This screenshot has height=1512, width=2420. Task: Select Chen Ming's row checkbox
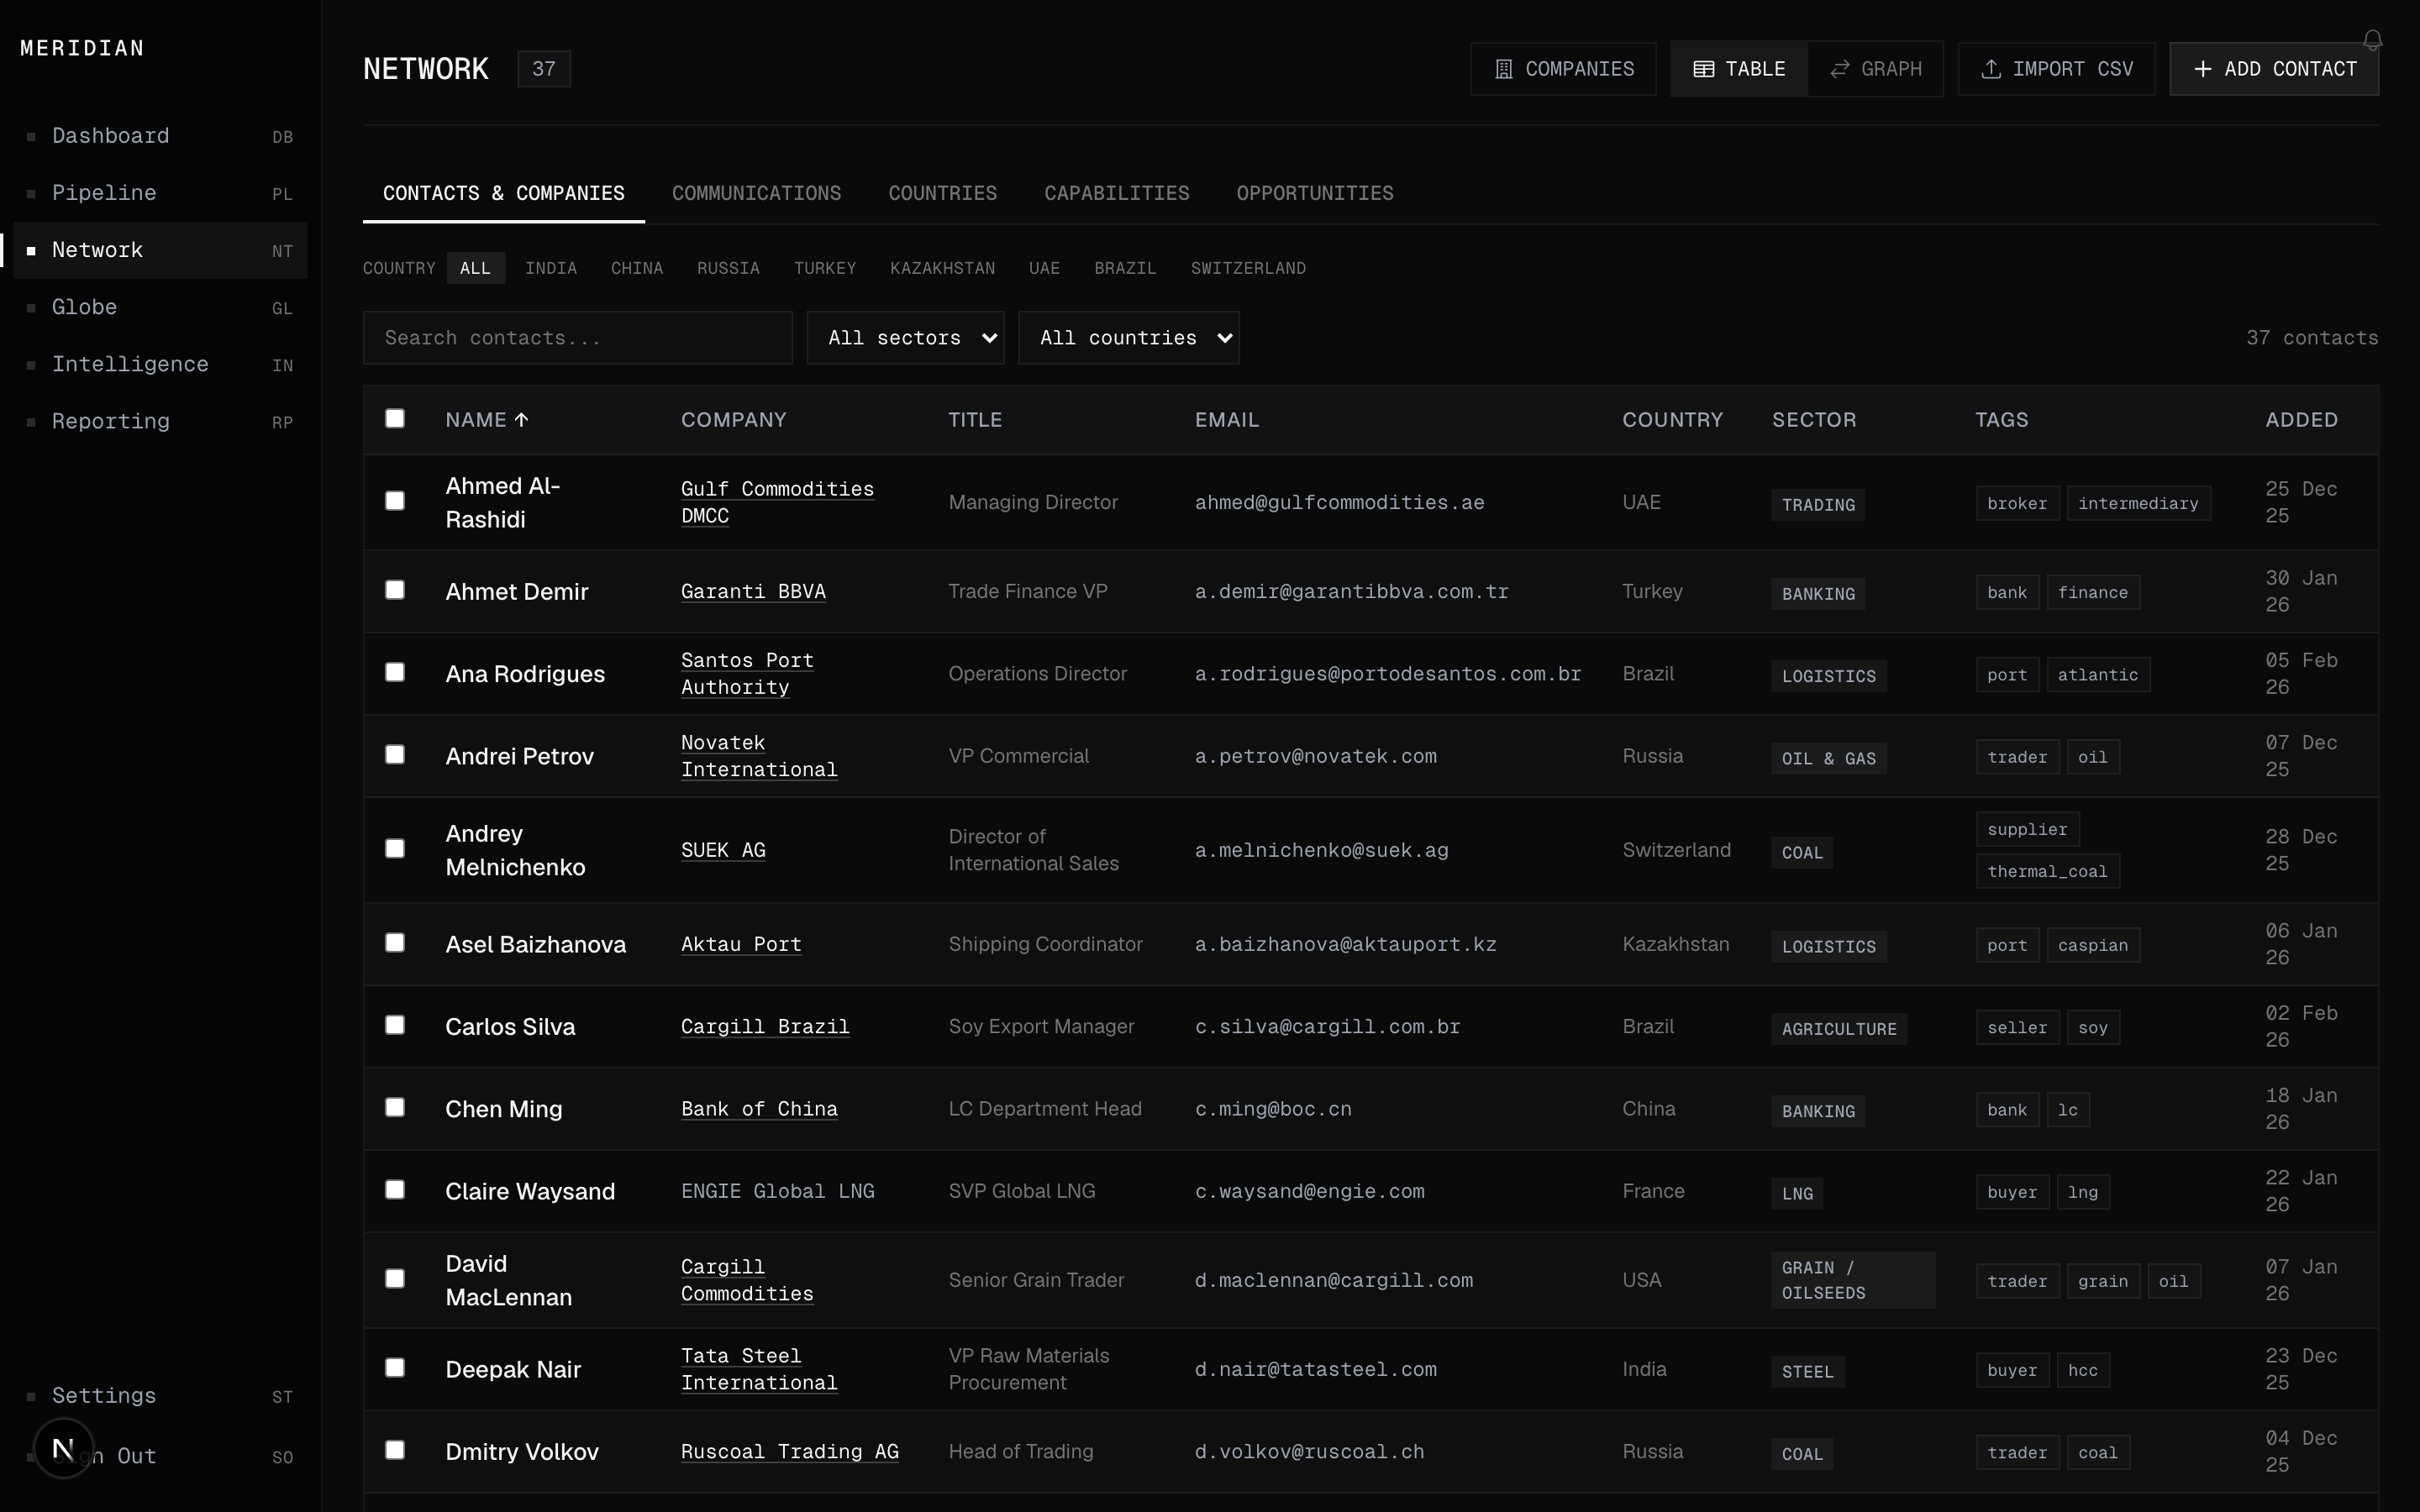tap(395, 1107)
